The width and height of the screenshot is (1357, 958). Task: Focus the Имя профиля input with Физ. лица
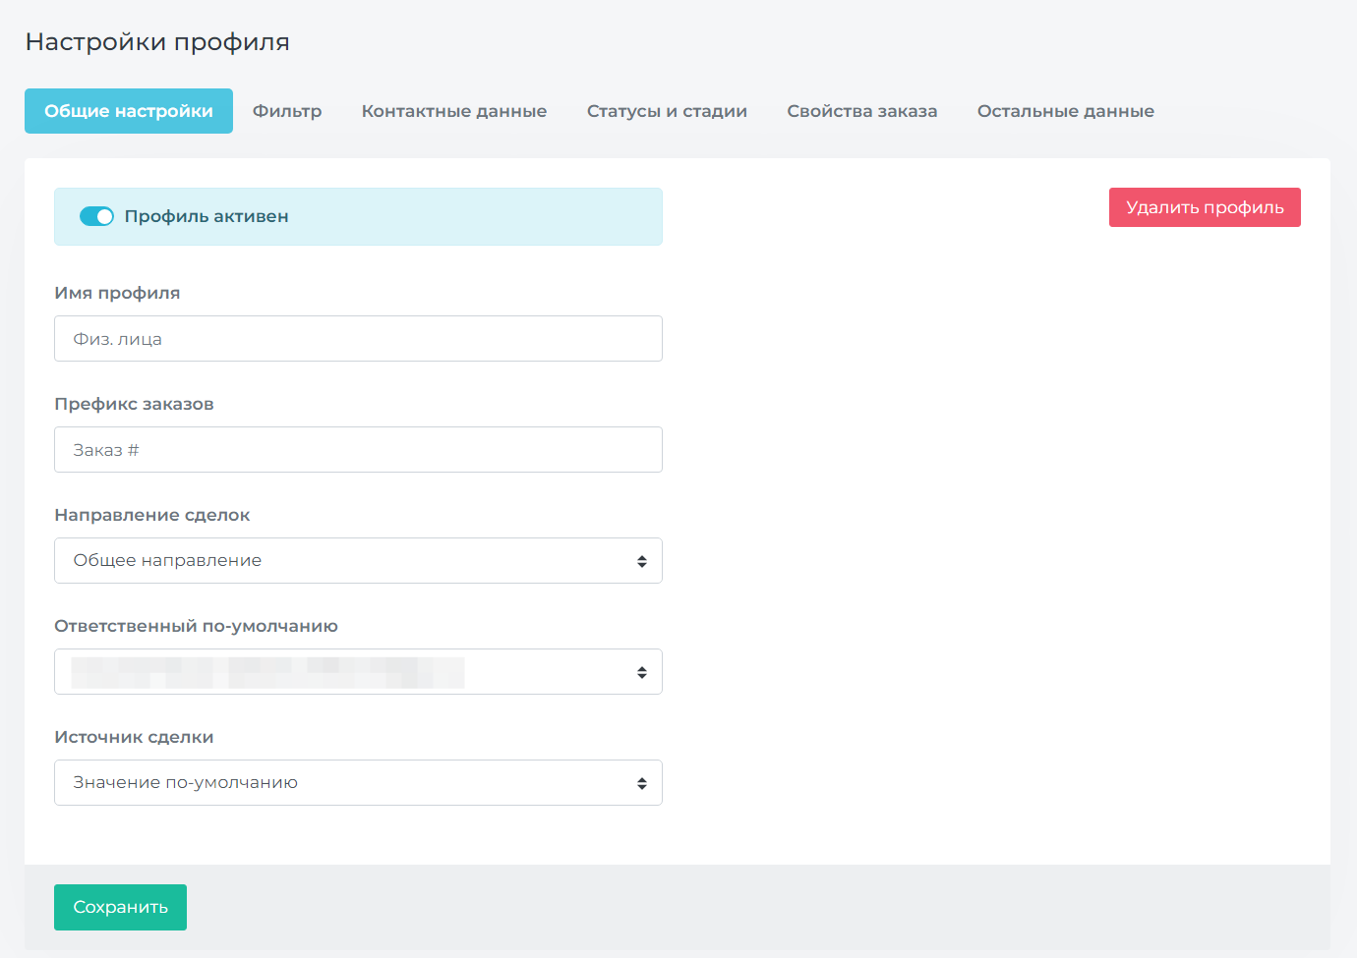pos(358,339)
